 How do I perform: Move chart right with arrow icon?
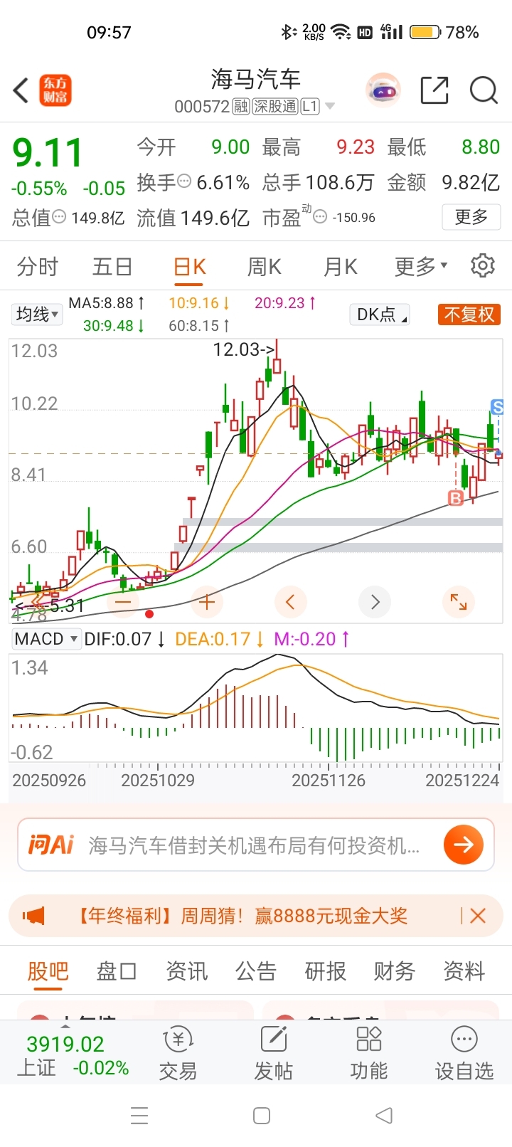375,602
